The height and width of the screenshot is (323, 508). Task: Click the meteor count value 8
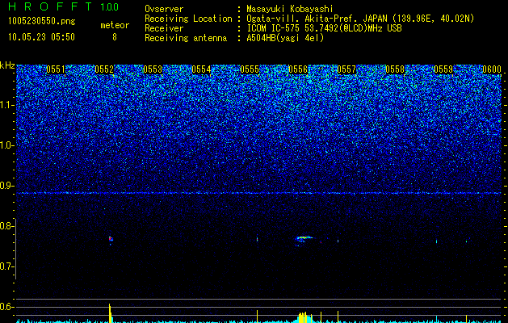115,37
